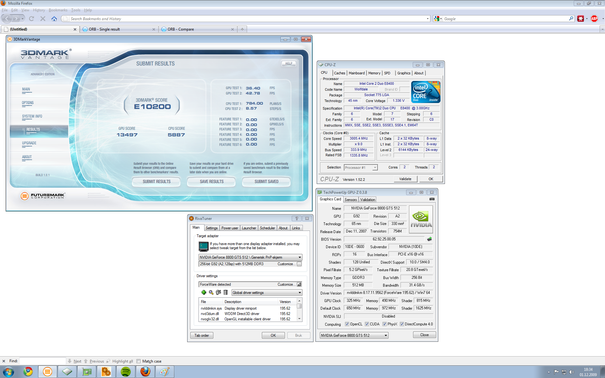The width and height of the screenshot is (605, 378).
Task: Open the Power user tab in RivaTuner
Action: click(x=230, y=228)
